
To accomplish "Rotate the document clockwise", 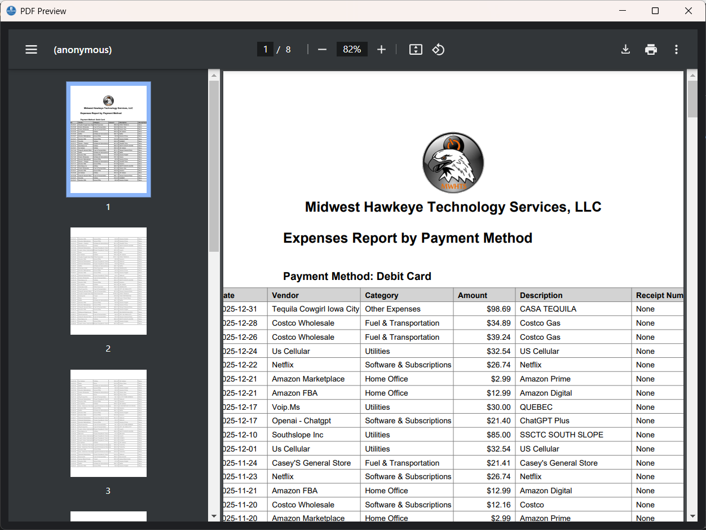I will tap(438, 49).
